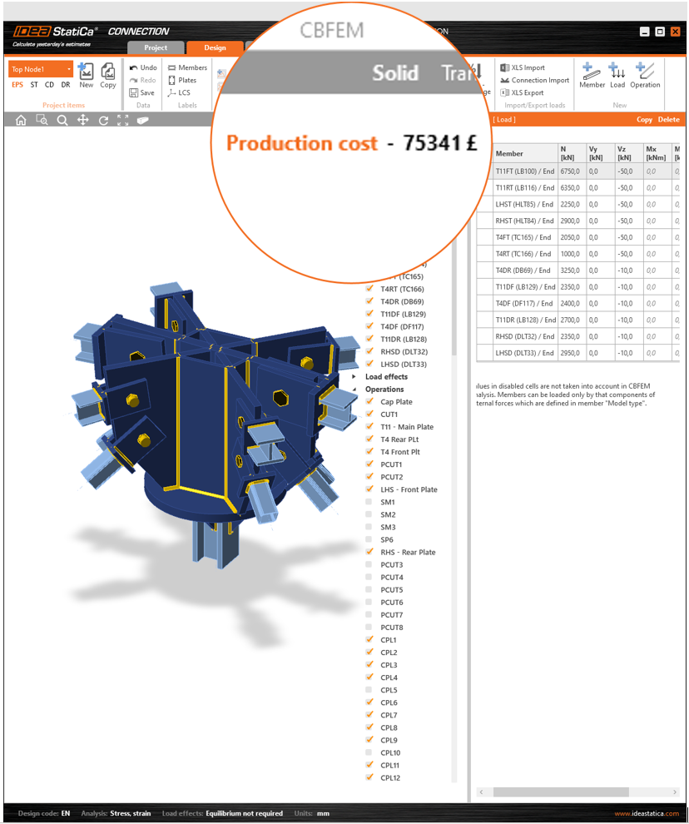Activate zoom window tool
Image resolution: width=689 pixels, height=824 pixels.
coord(42,121)
